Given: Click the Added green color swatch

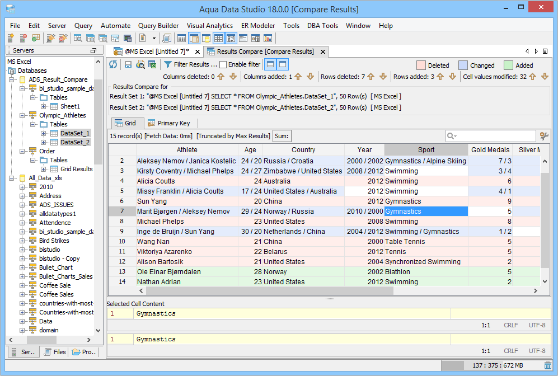Looking at the screenshot, I should (x=509, y=65).
